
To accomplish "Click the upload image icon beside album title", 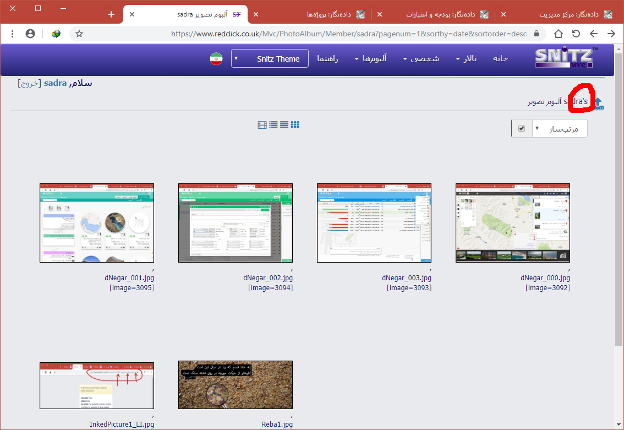I will click(x=599, y=102).
